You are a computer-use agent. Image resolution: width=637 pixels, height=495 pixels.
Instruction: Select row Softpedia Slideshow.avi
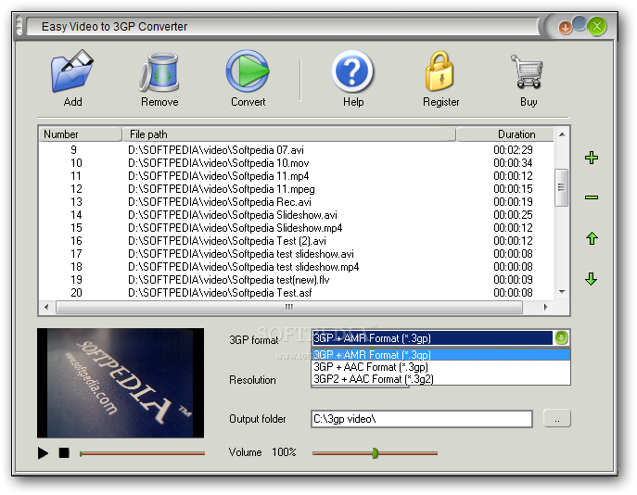tap(296, 215)
